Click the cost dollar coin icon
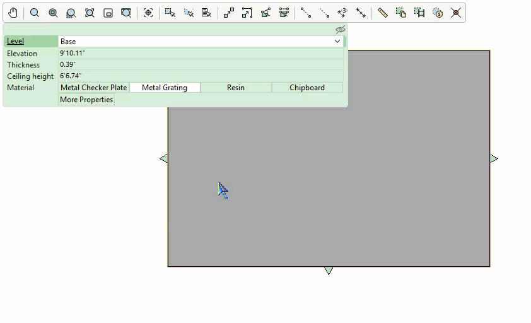531x323 pixels. [438, 13]
